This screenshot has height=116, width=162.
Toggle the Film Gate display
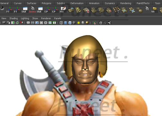[32, 23]
